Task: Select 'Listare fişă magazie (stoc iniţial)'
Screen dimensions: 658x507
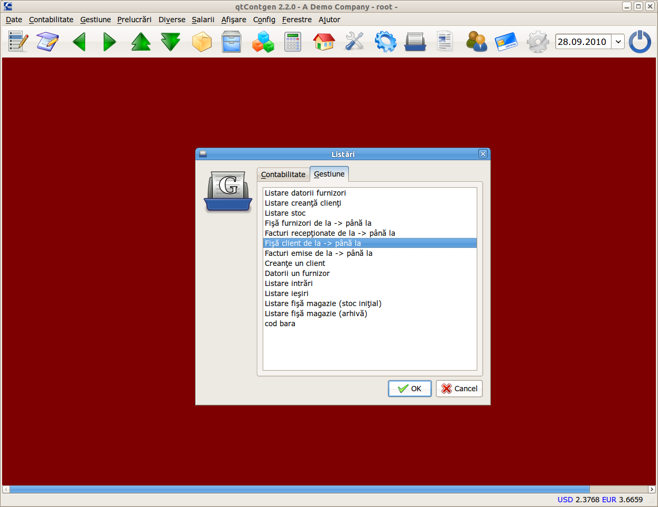Action: point(370,303)
